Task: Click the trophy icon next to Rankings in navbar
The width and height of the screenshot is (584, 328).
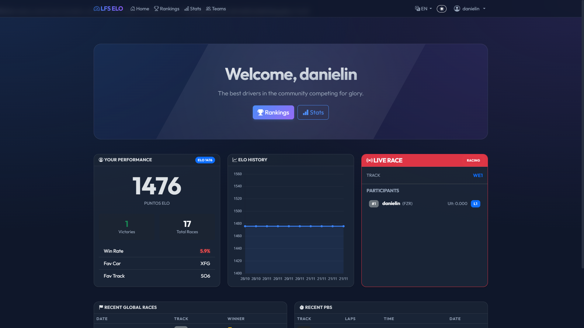Action: pyautogui.click(x=156, y=9)
